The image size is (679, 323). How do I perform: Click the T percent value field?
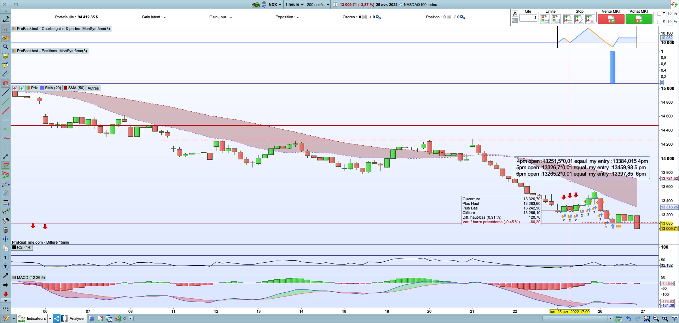[x=669, y=14]
